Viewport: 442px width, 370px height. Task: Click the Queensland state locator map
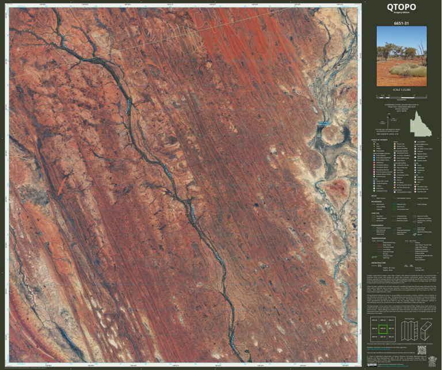pos(421,123)
